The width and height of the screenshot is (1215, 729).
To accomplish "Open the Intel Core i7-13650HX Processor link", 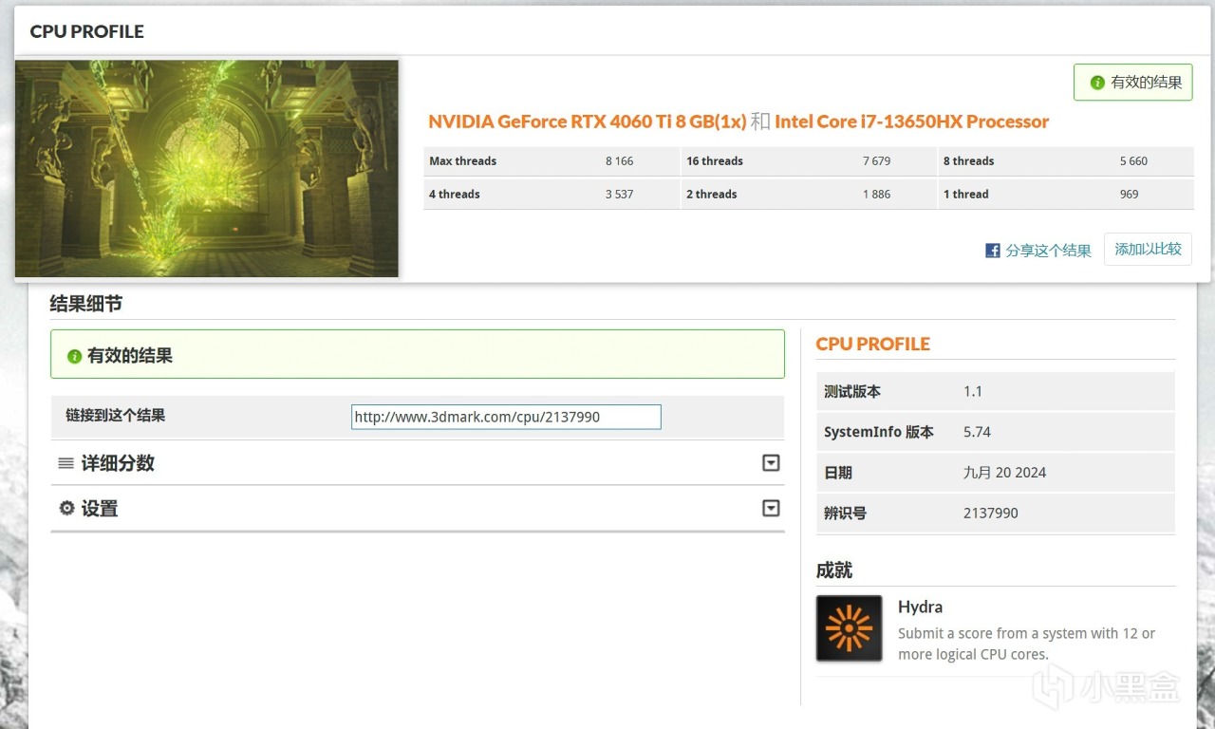I will point(912,121).
